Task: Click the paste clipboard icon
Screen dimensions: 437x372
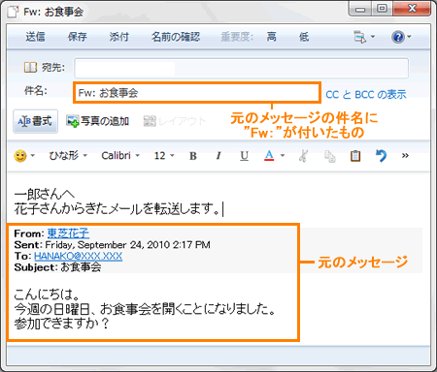Action: pos(355,156)
